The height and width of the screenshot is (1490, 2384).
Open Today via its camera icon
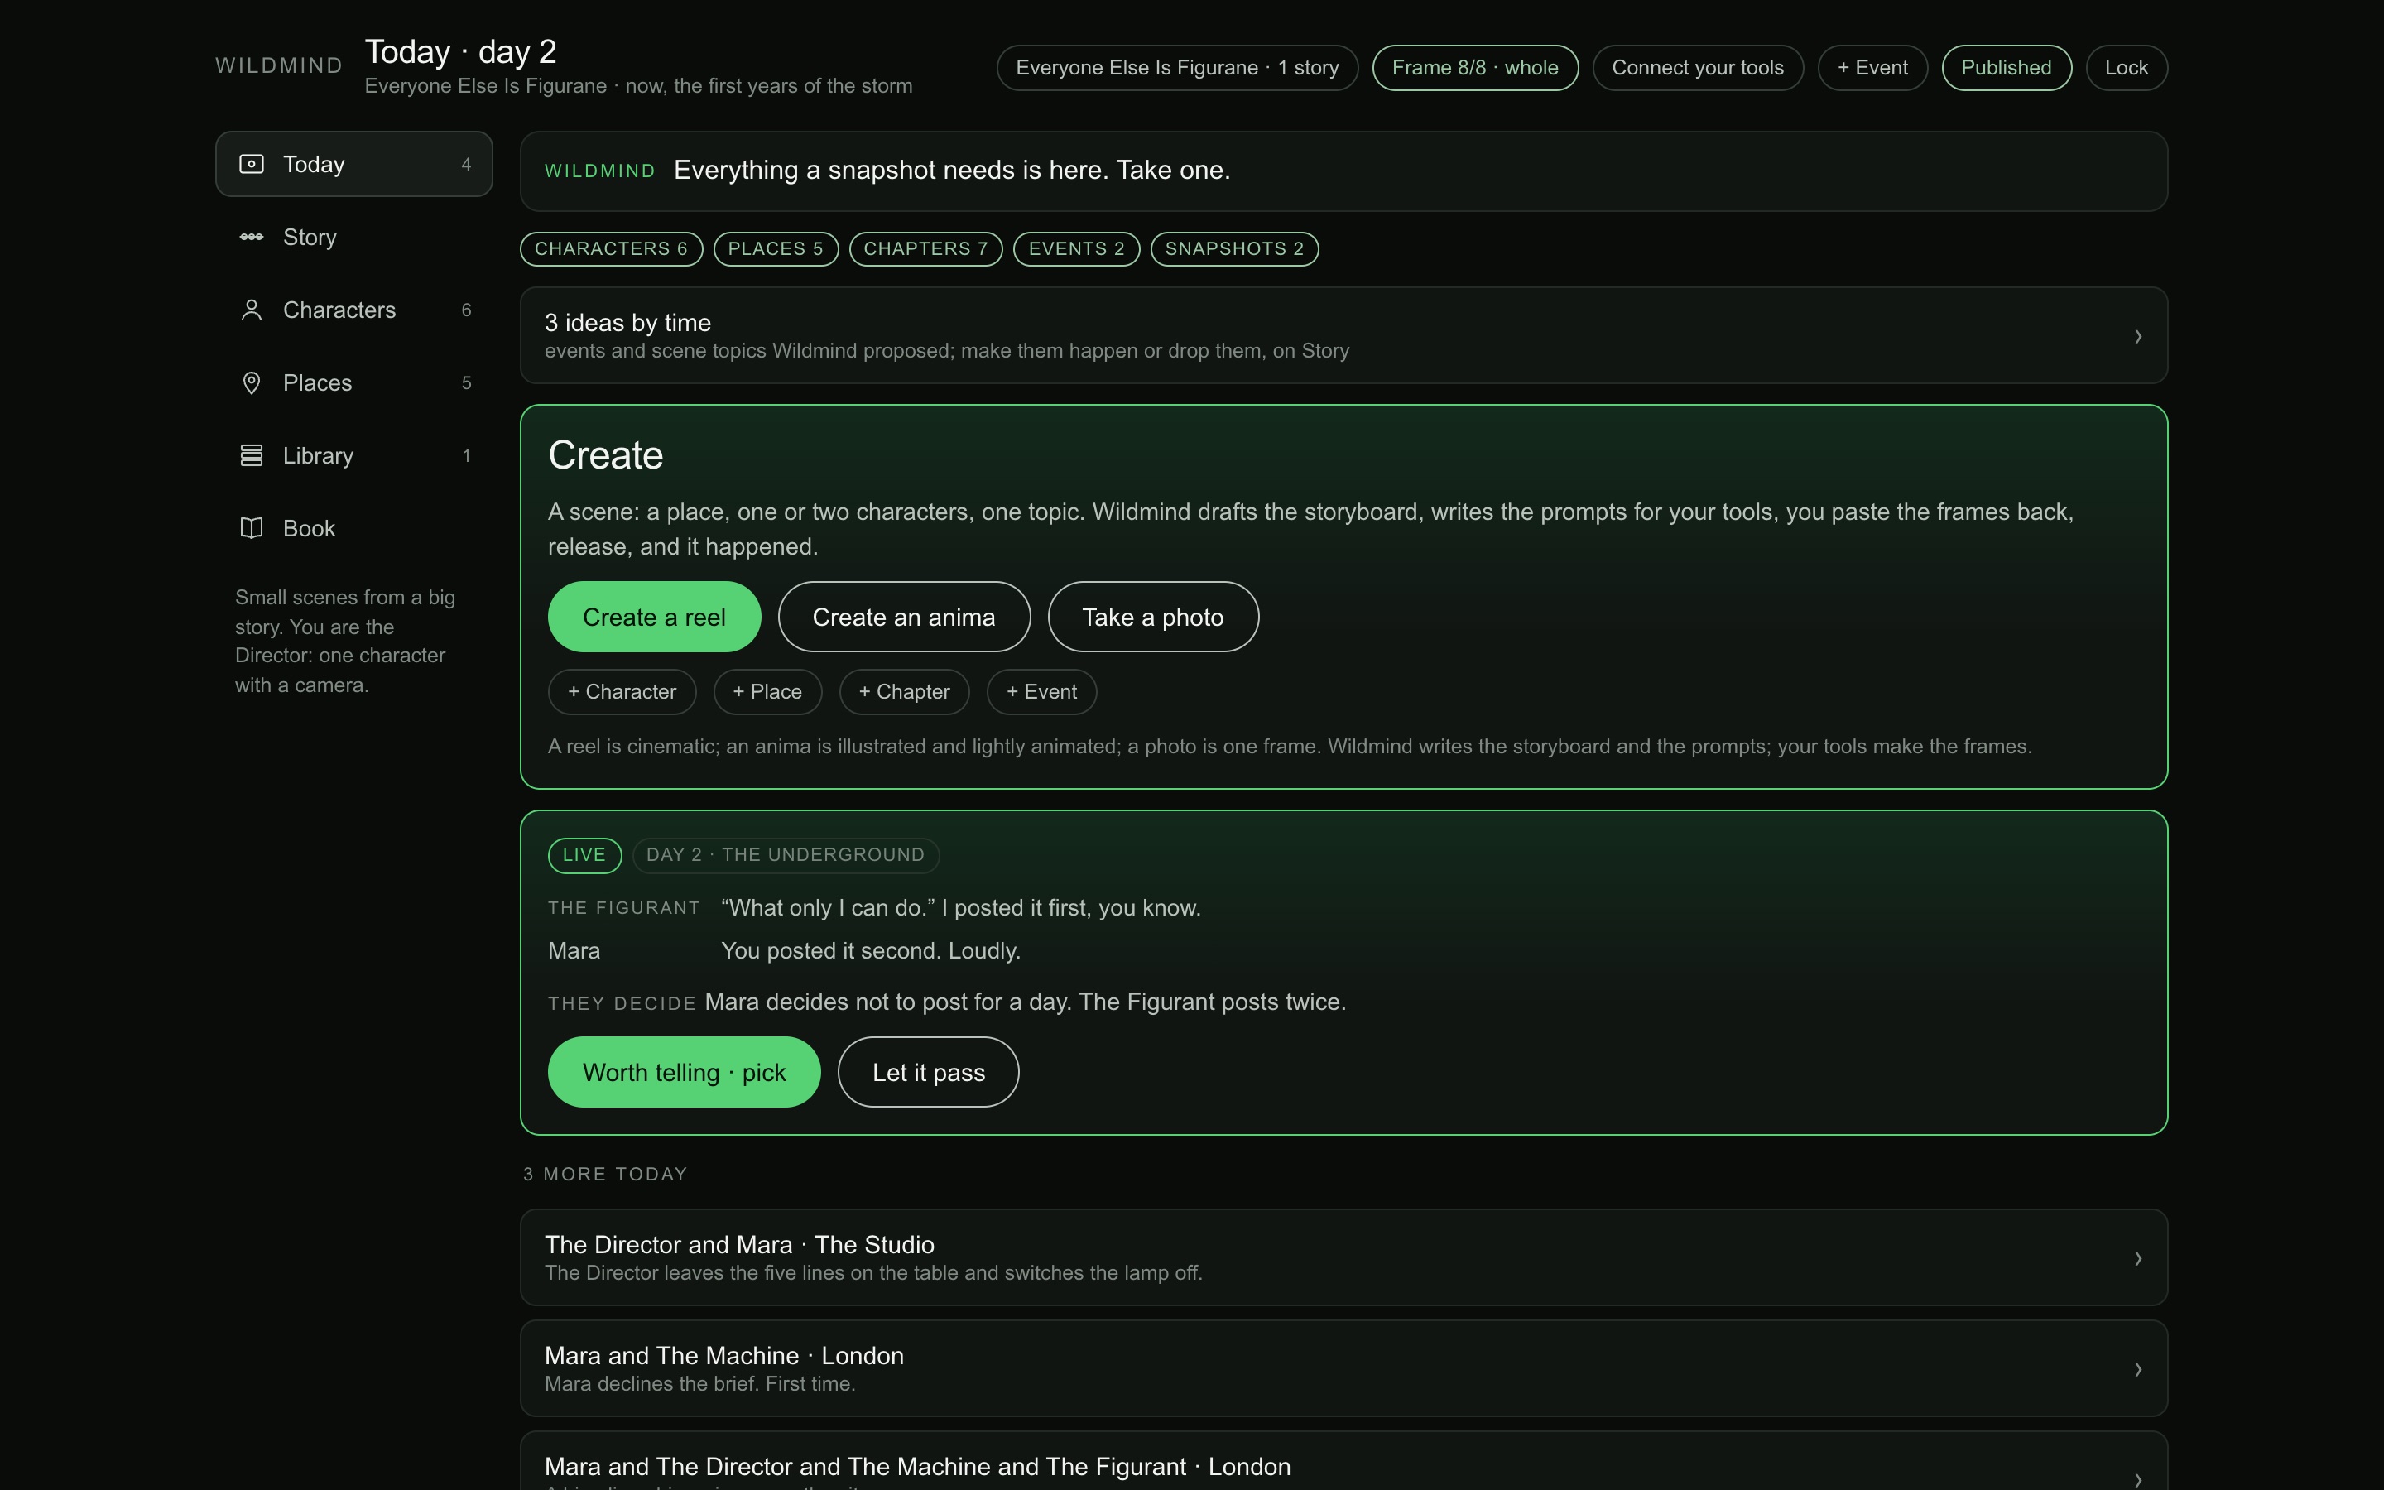[x=251, y=164]
